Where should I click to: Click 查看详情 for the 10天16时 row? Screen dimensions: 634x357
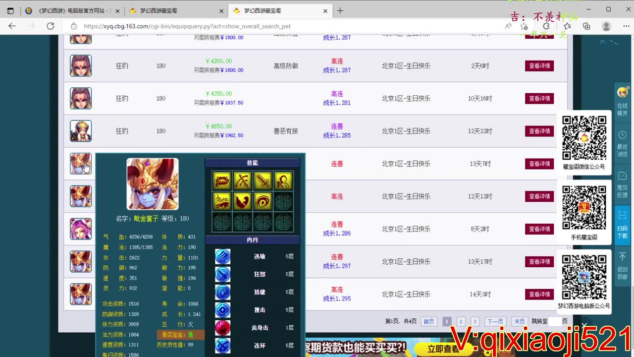click(x=539, y=99)
